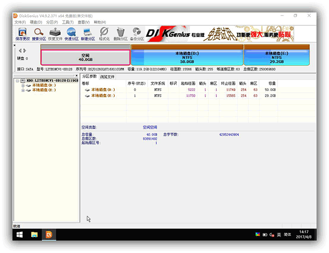Viewport: 329px width, 253px height.
Task: Select the 本地磁盘(E:) row in partition table
Action: [179, 96]
